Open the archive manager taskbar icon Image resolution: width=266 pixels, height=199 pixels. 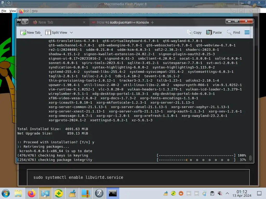point(86,193)
